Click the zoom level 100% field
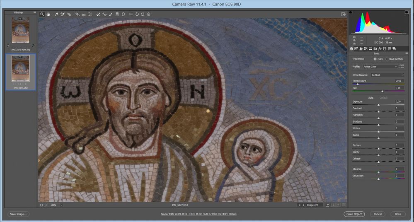Image resolution: width=414 pixels, height=222 pixels. pyautogui.click(x=54, y=205)
